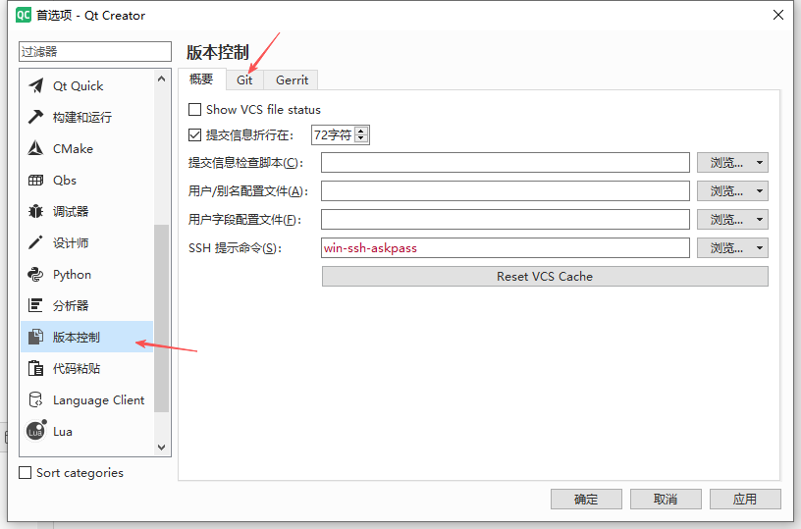Close the 首选项 dialog window
801x529 pixels.
click(778, 15)
